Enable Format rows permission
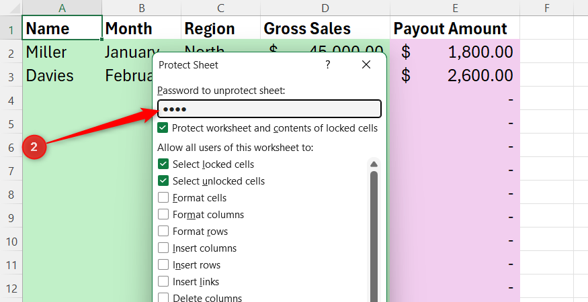The width and height of the screenshot is (588, 302). pos(163,231)
